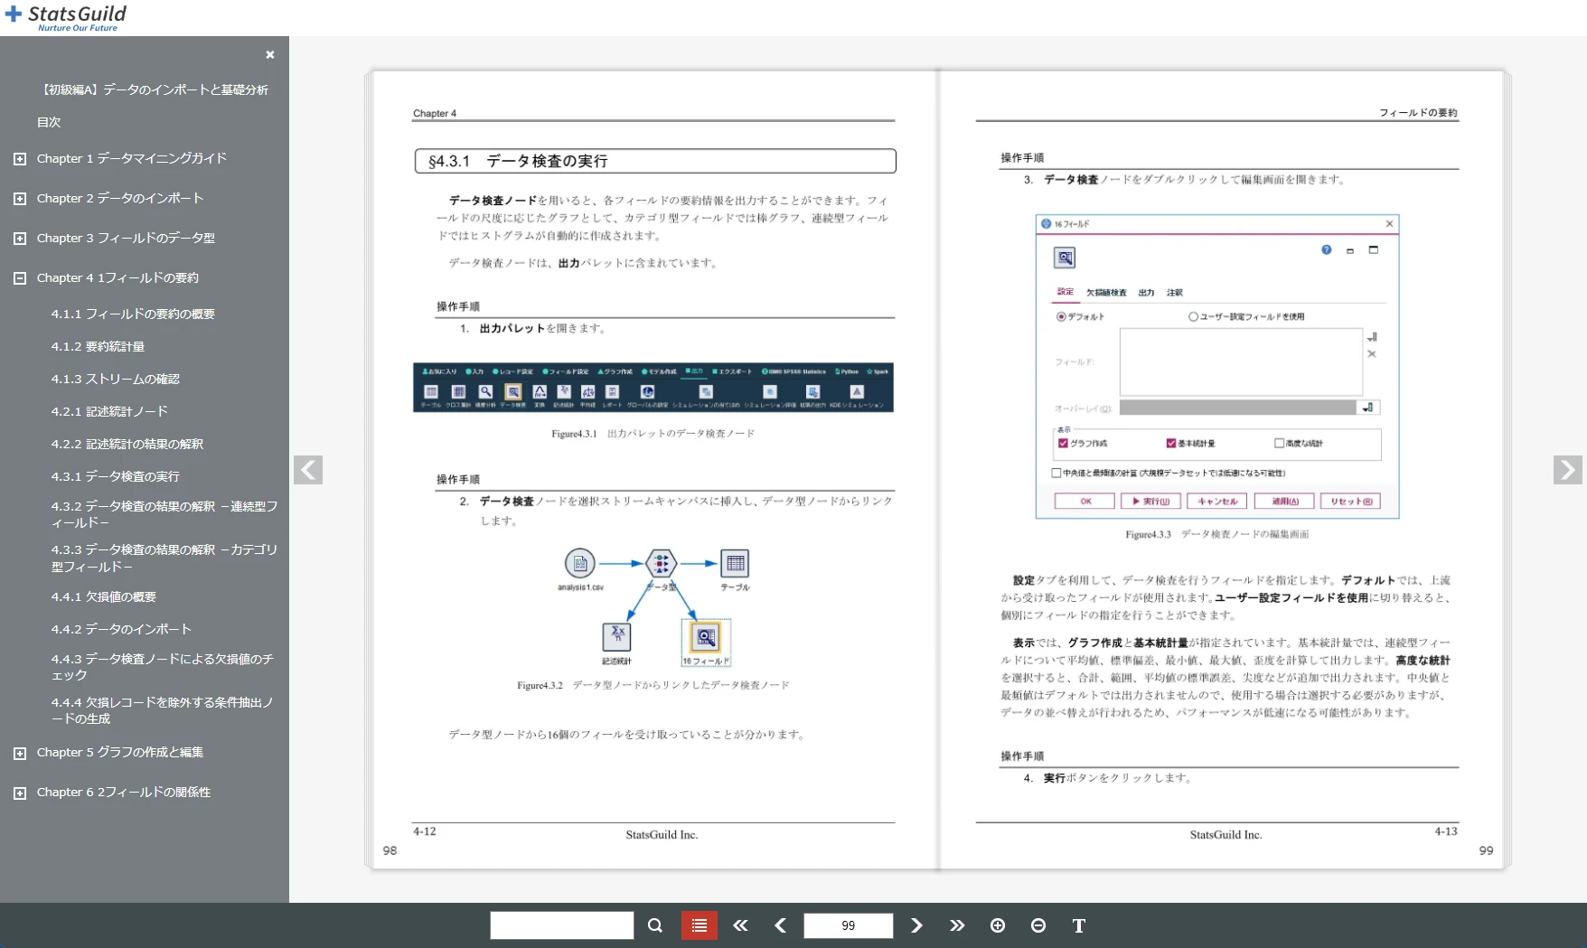
Task: Expand Chapter 1 データマイニングガイド
Action: [x=19, y=158]
